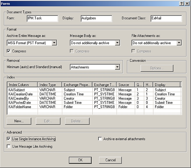Click the New... button under Index
This screenshot has height=168, width=191.
[19, 121]
